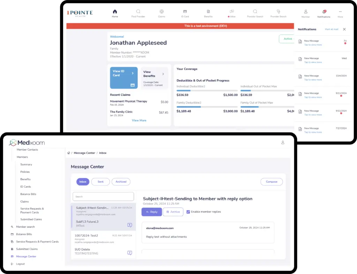Click the Claims icon
This screenshot has width=357, height=274.
[161, 11]
